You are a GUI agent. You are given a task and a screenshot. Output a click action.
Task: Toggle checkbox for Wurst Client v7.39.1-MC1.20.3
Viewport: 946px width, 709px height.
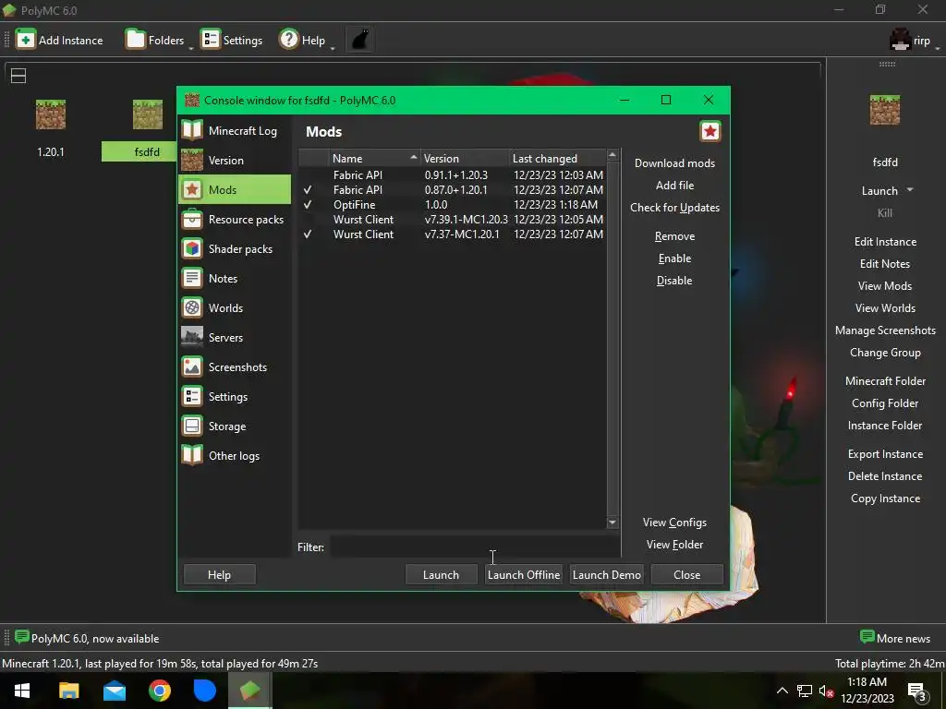[308, 220]
